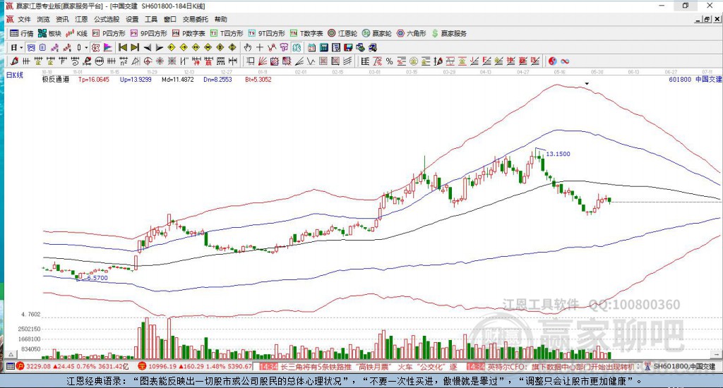Click the 6.5700 low price label
This screenshot has width=723, height=388.
97,278
